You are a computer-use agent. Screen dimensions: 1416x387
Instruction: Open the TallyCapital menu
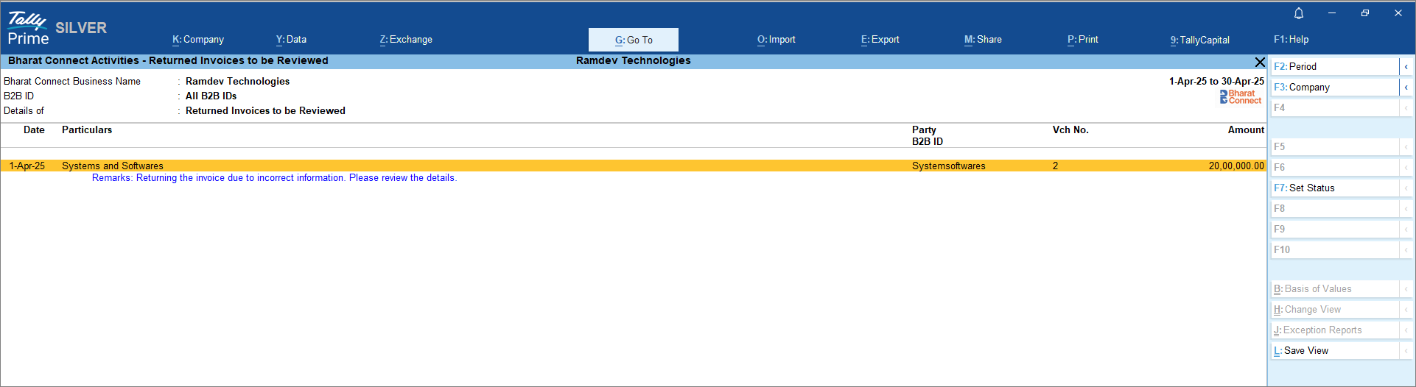click(x=1200, y=40)
